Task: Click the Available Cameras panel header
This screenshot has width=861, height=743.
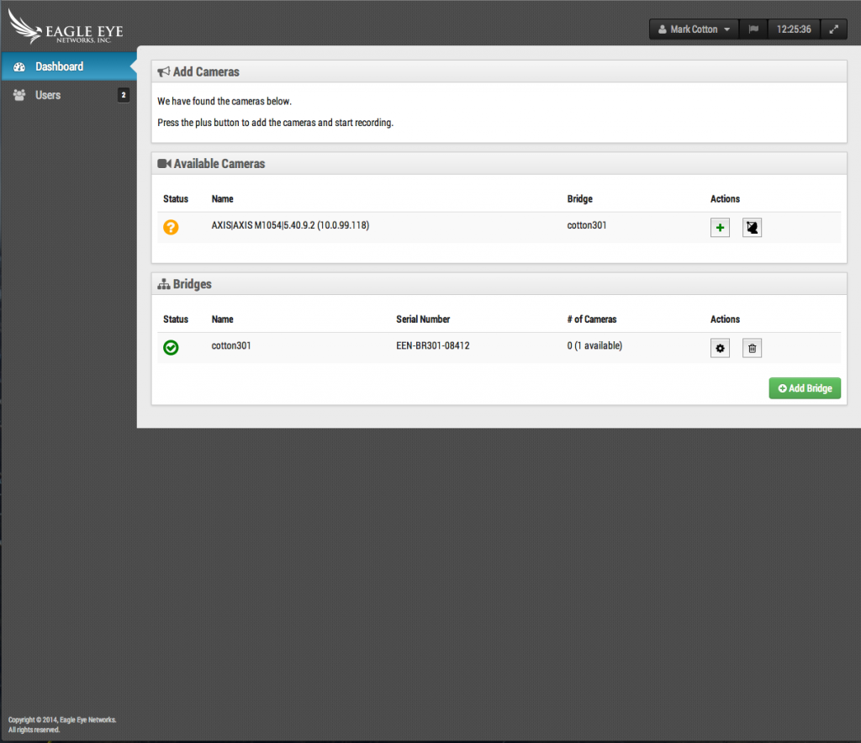Action: coord(219,164)
